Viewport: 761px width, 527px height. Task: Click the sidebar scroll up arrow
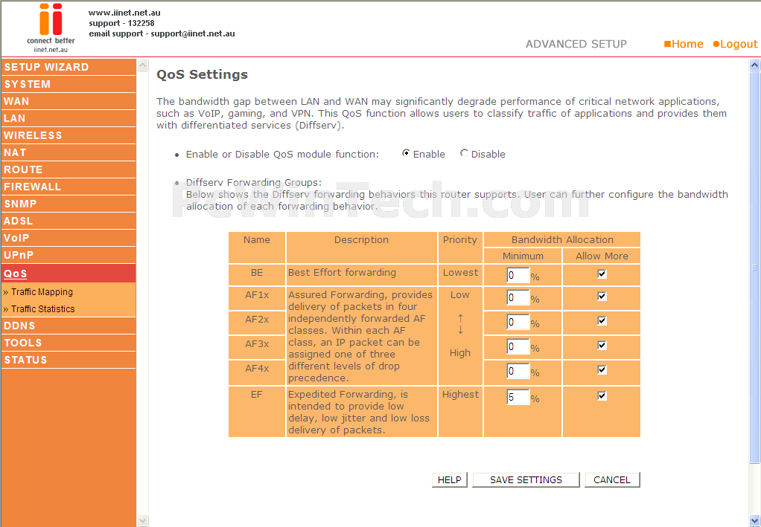pyautogui.click(x=143, y=65)
